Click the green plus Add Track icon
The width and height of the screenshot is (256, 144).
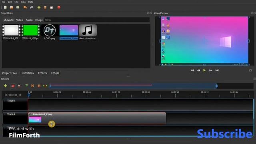[x=5, y=86]
